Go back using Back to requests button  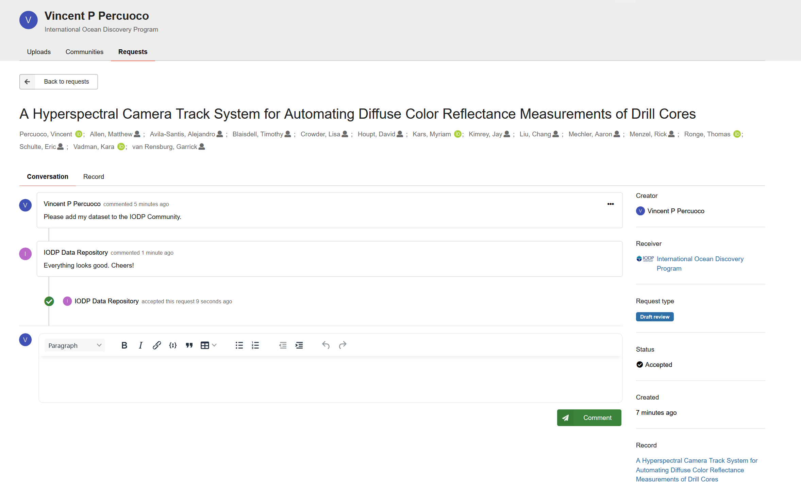pyautogui.click(x=59, y=82)
